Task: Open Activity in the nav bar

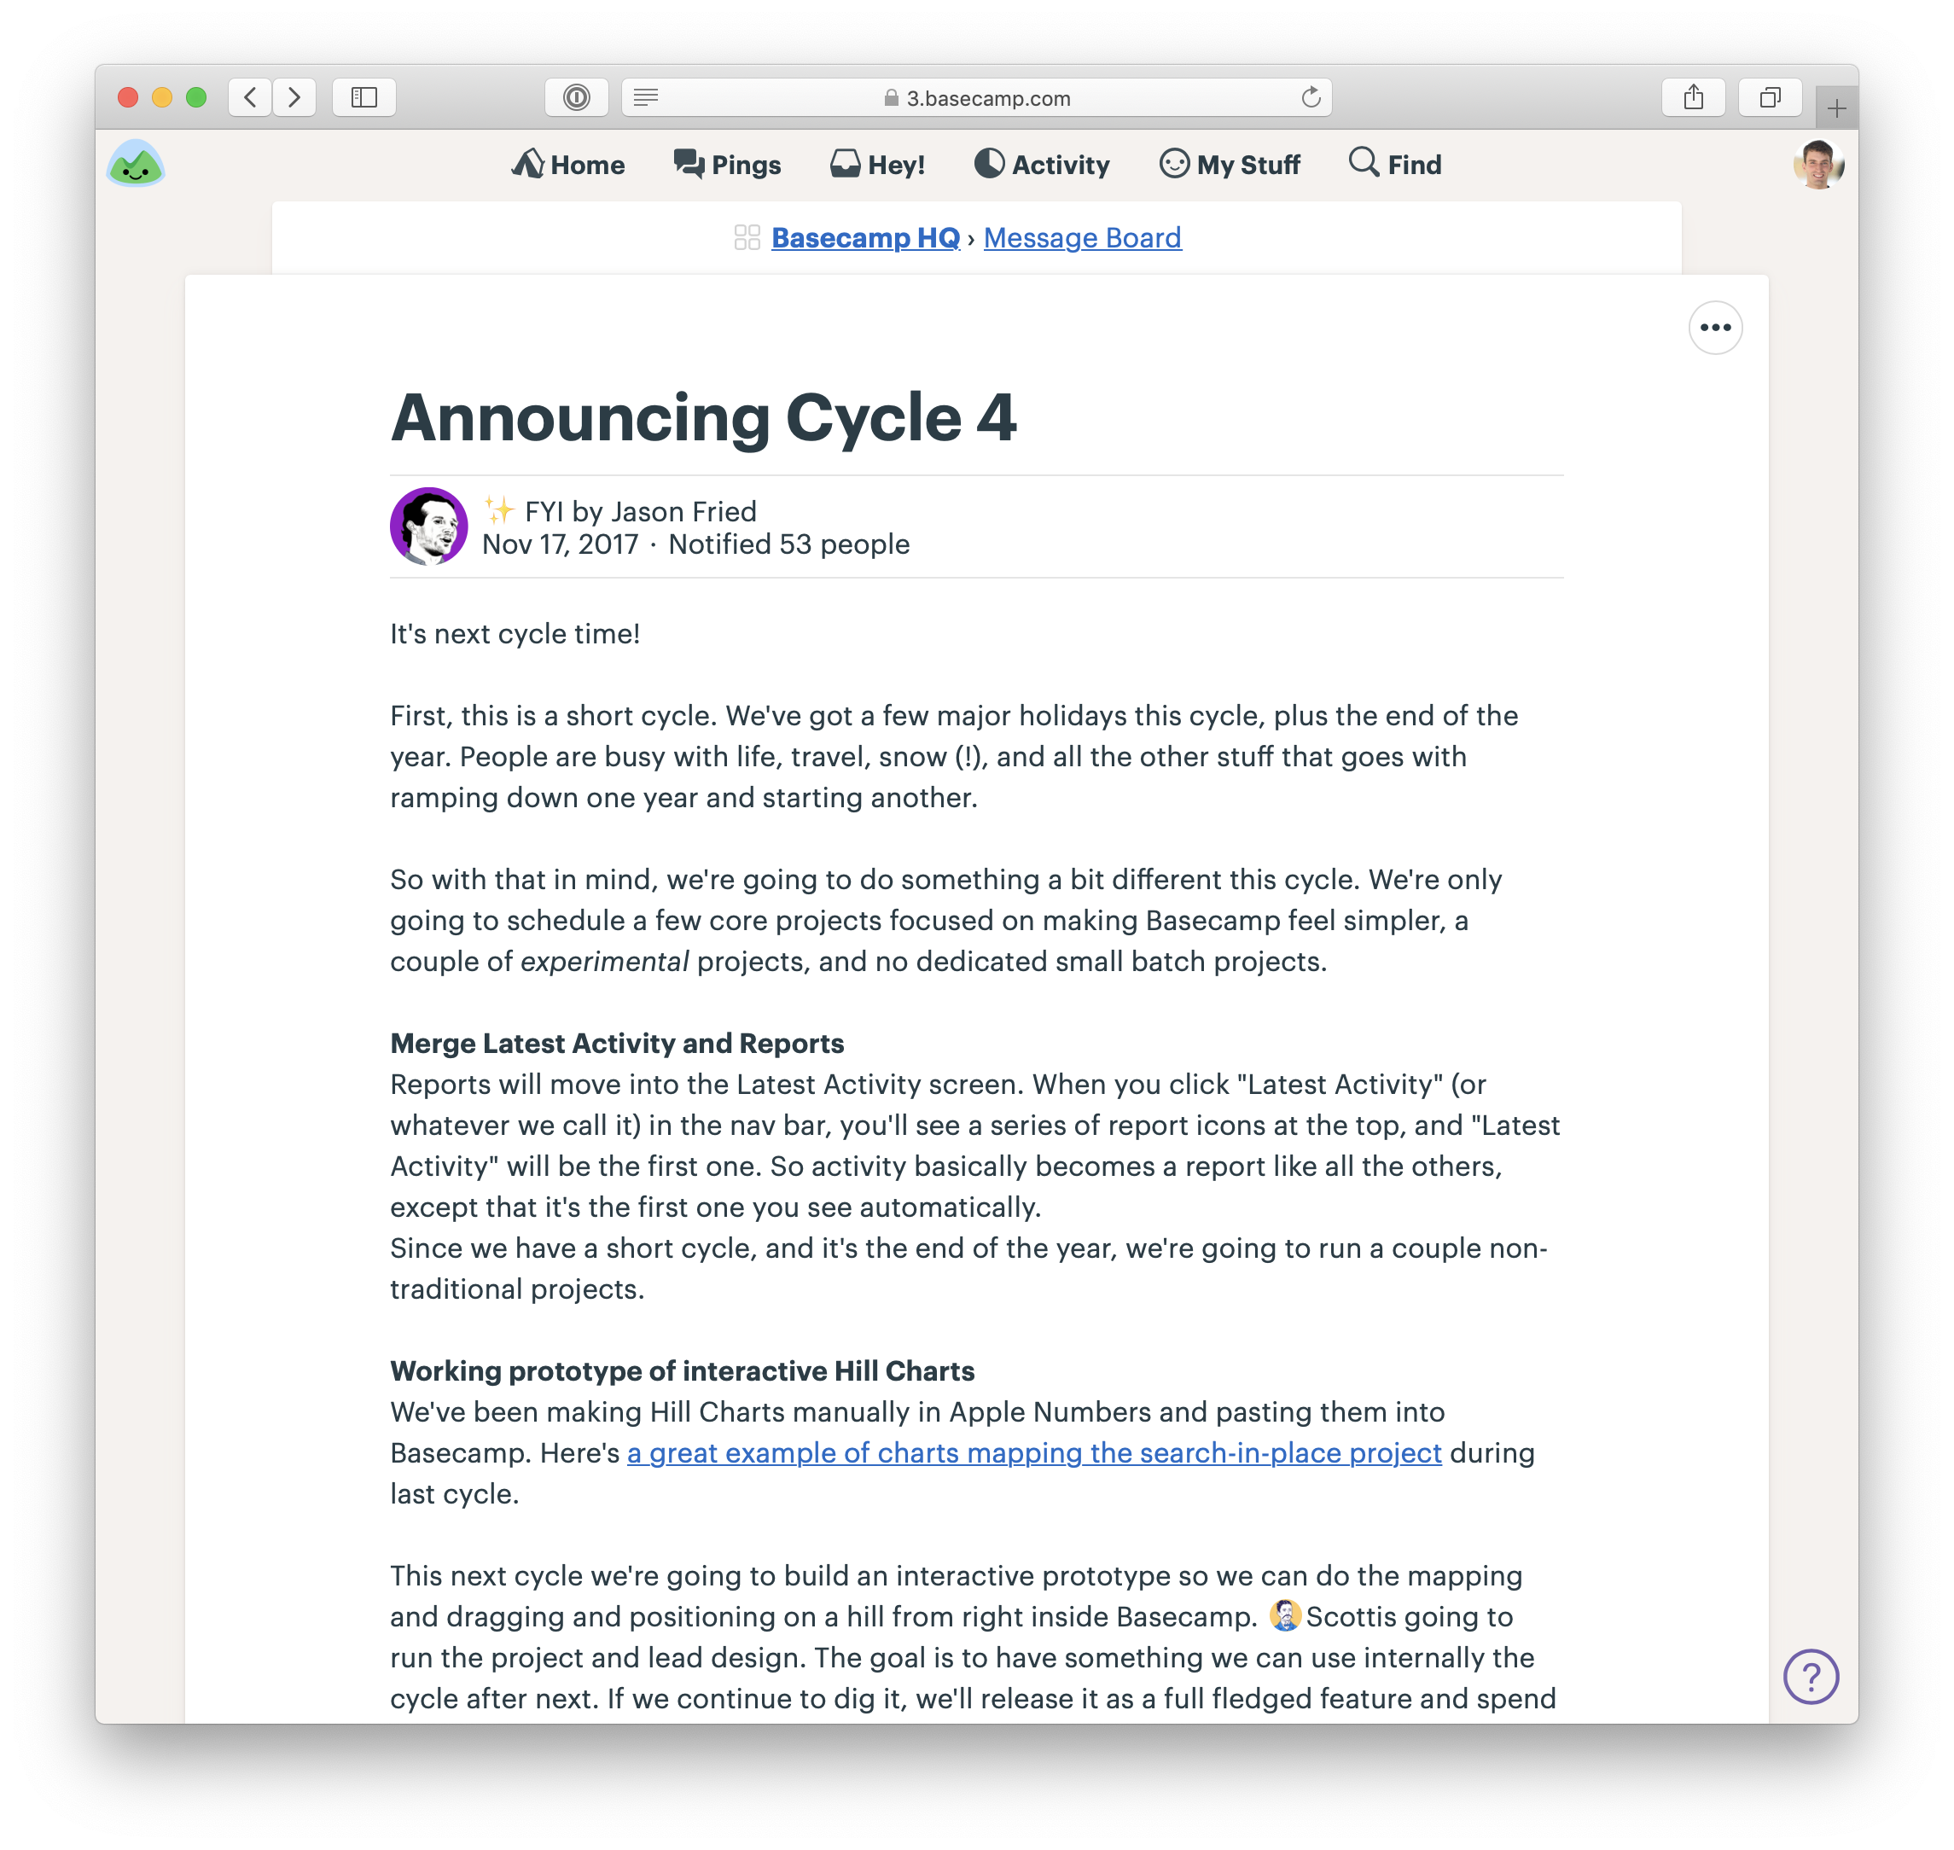Action: pyautogui.click(x=1042, y=165)
